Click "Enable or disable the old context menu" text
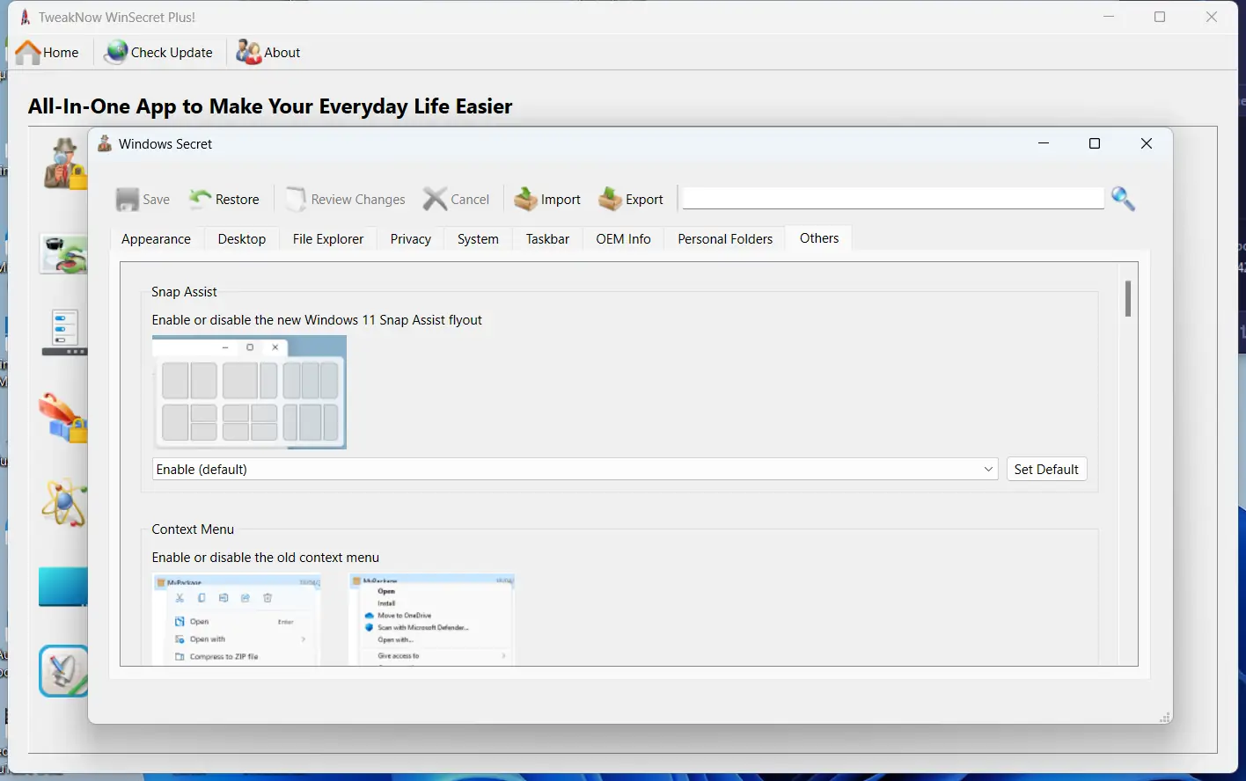Viewport: 1246px width, 781px height. (266, 558)
